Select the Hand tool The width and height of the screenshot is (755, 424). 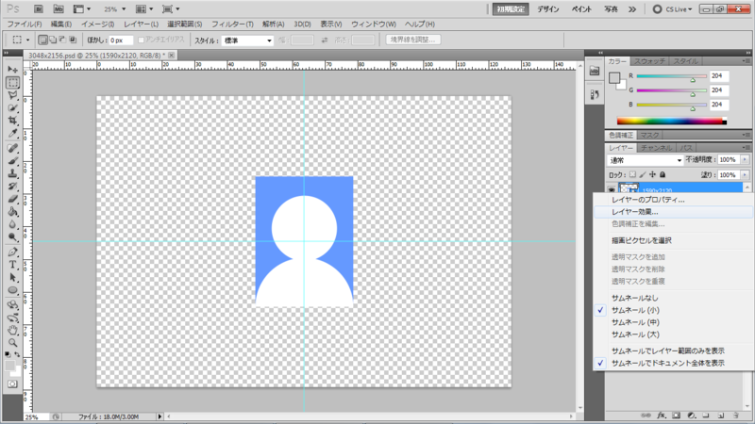click(x=12, y=331)
